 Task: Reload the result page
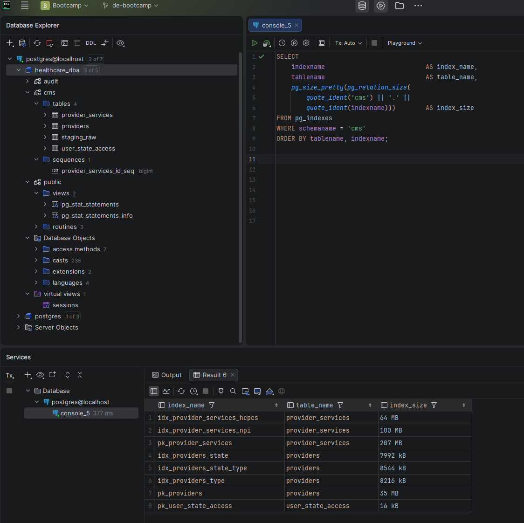[181, 391]
